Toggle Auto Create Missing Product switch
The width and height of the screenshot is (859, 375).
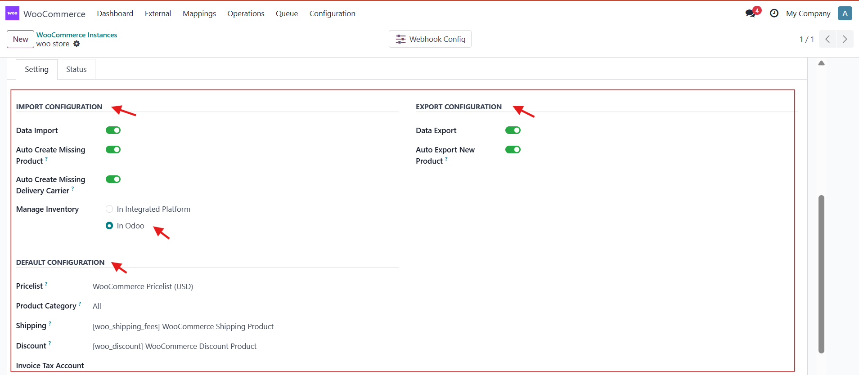pyautogui.click(x=113, y=150)
